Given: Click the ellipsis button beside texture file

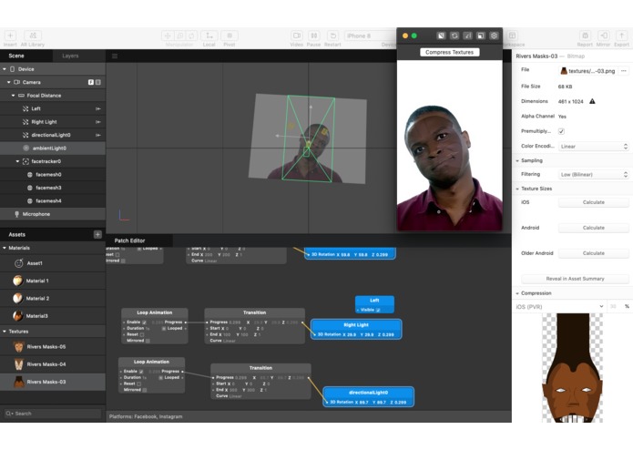Looking at the screenshot, I should coord(624,71).
